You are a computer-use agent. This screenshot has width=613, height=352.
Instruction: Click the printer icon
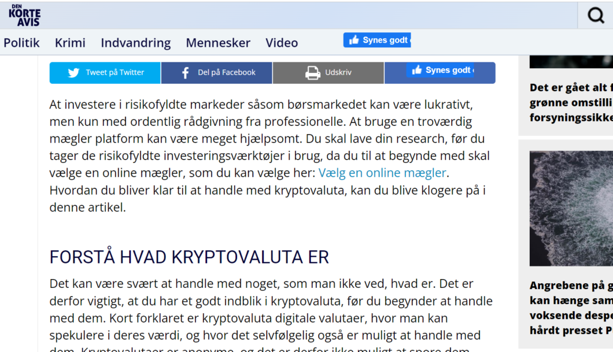pos(312,73)
